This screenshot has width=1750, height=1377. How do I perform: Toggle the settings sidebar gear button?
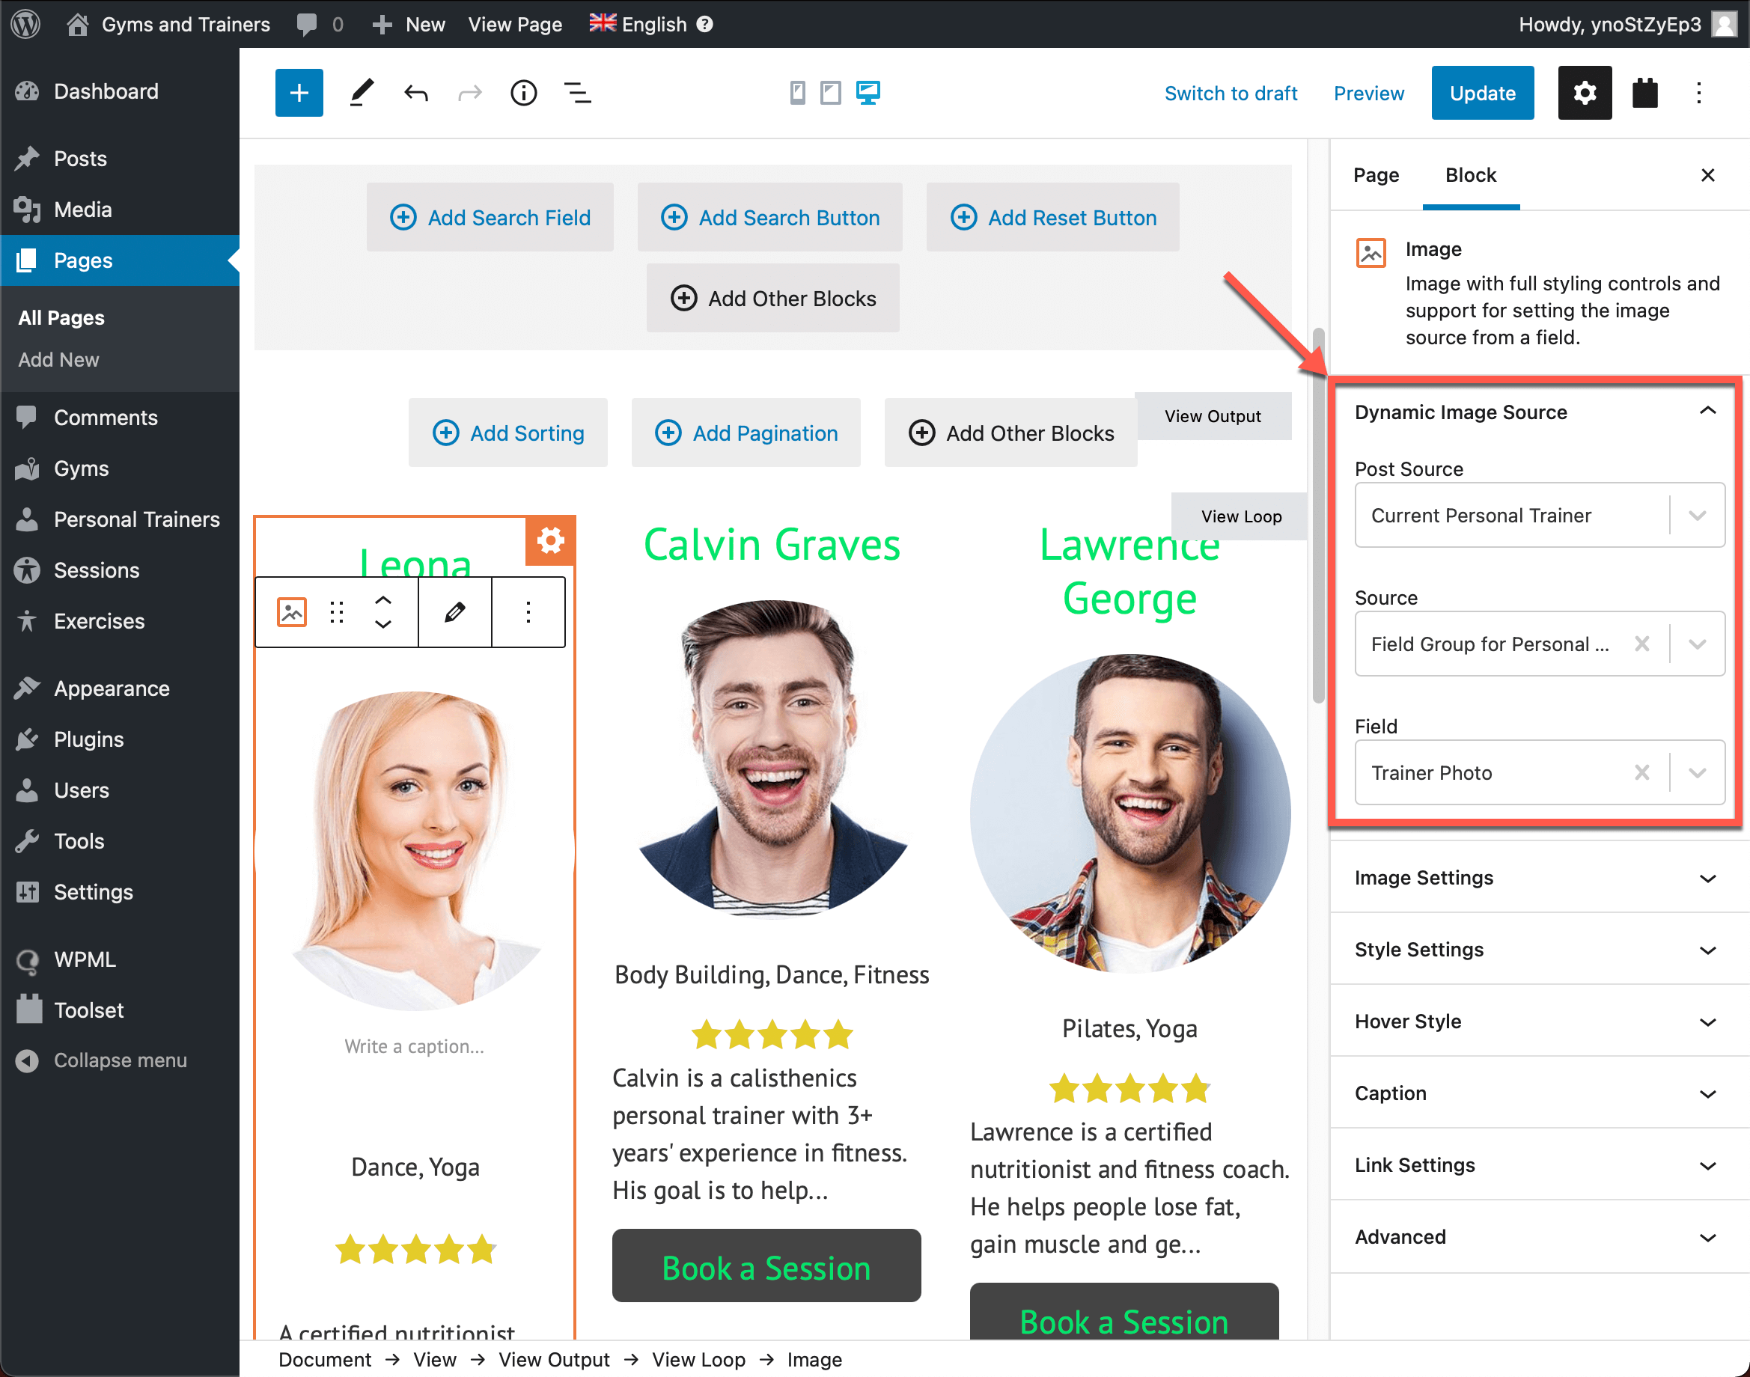coord(1585,93)
